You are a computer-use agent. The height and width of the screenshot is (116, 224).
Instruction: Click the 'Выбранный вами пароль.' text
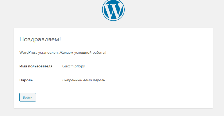pyautogui.click(x=84, y=80)
